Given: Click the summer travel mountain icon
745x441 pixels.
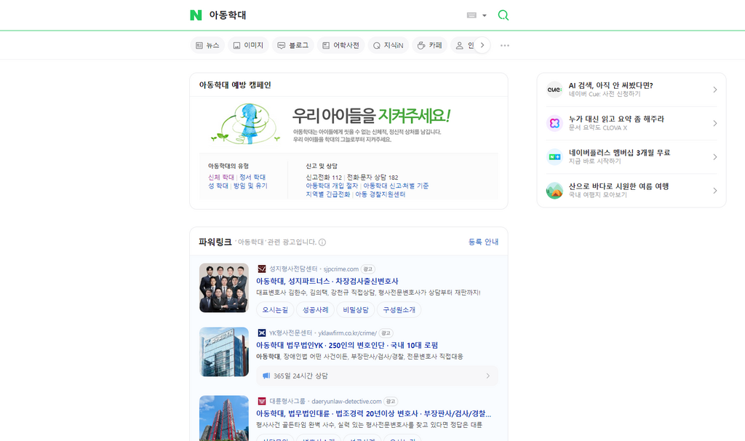Looking at the screenshot, I should (x=554, y=191).
